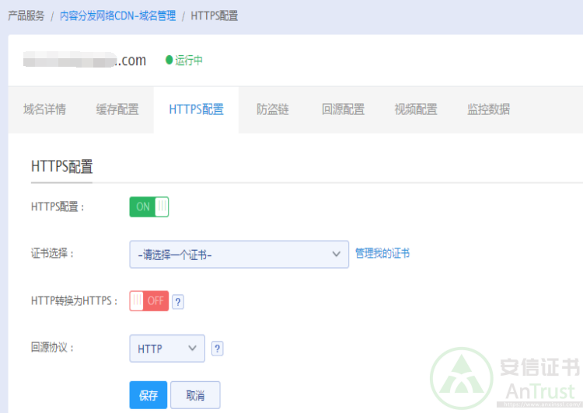The height and width of the screenshot is (413, 583).
Task: Click the green 运行中 status indicator
Action: point(184,61)
